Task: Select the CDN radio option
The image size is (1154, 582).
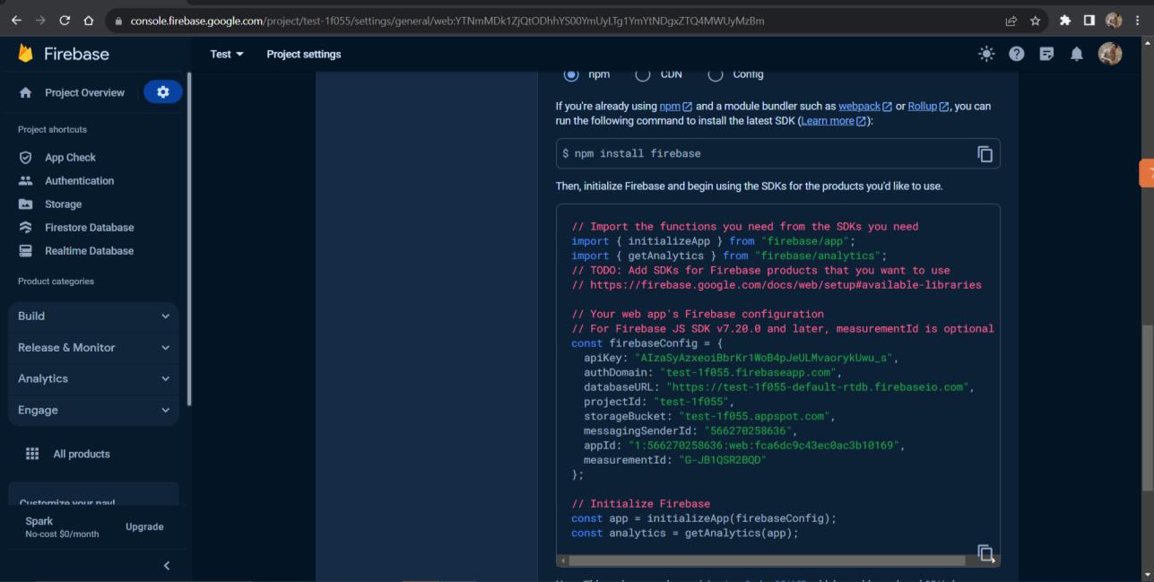Action: pos(643,74)
